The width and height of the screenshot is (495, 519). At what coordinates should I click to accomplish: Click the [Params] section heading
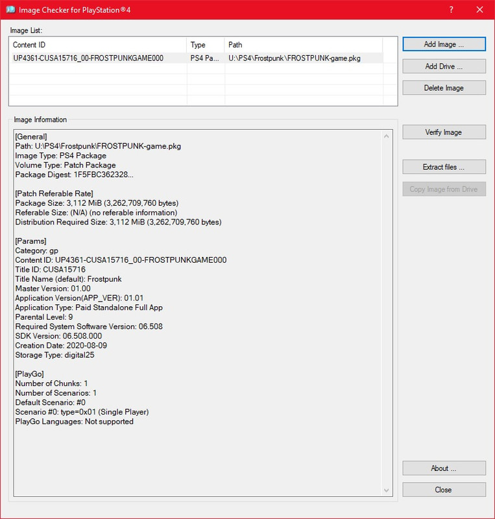30,241
